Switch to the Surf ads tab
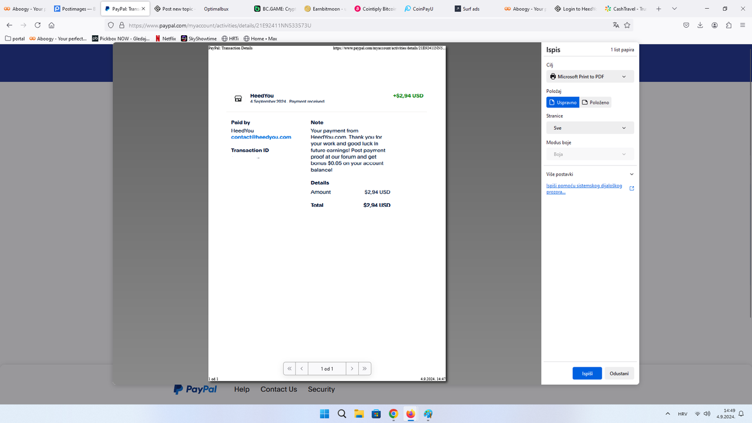Image resolution: width=752 pixels, height=423 pixels. (475, 9)
